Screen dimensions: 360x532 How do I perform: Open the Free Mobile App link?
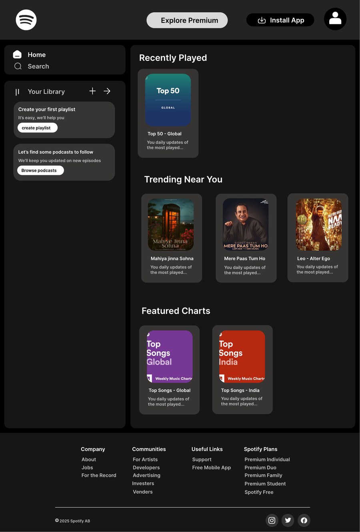click(x=212, y=468)
